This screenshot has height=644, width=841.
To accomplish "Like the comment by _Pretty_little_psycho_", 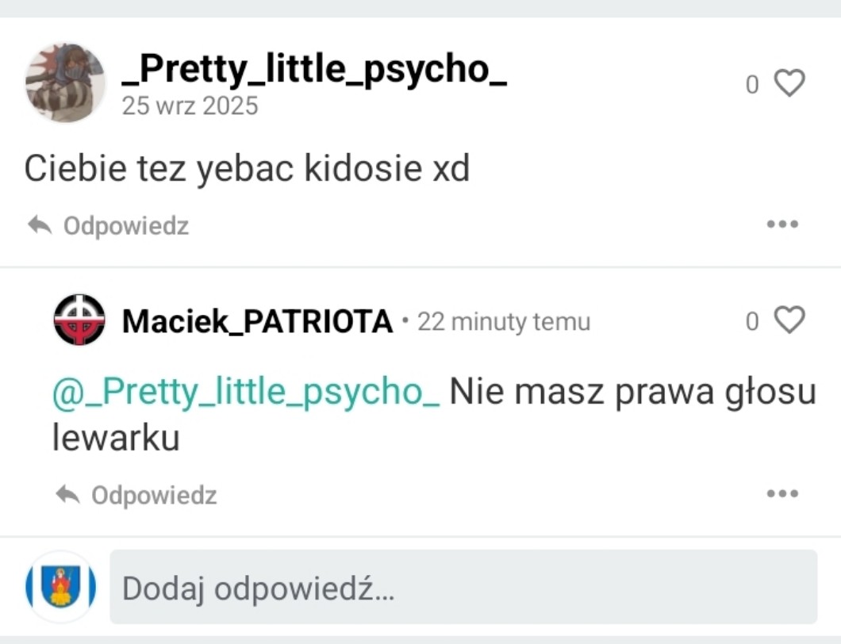I will (x=789, y=83).
